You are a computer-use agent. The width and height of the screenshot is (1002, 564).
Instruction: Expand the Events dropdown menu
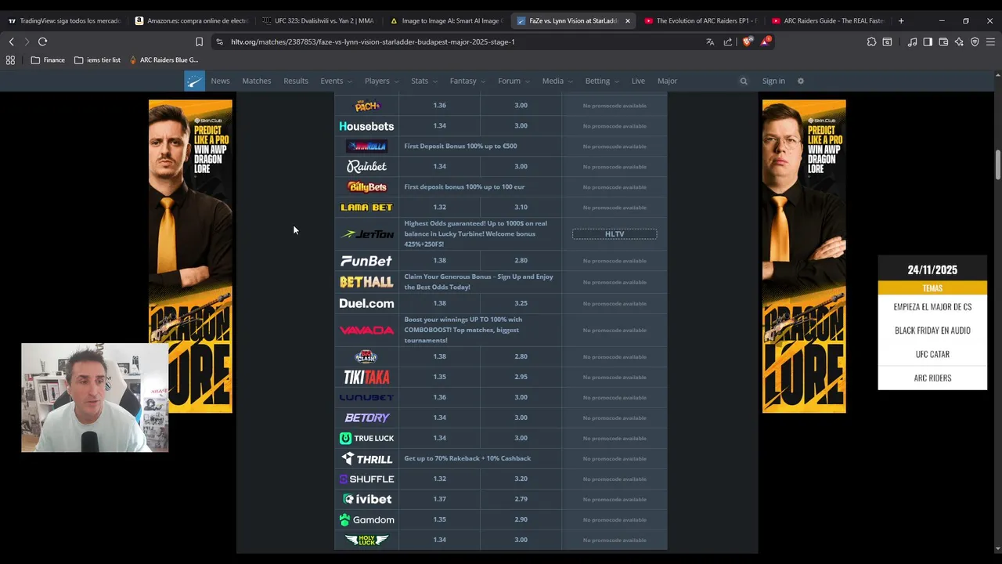point(336,81)
